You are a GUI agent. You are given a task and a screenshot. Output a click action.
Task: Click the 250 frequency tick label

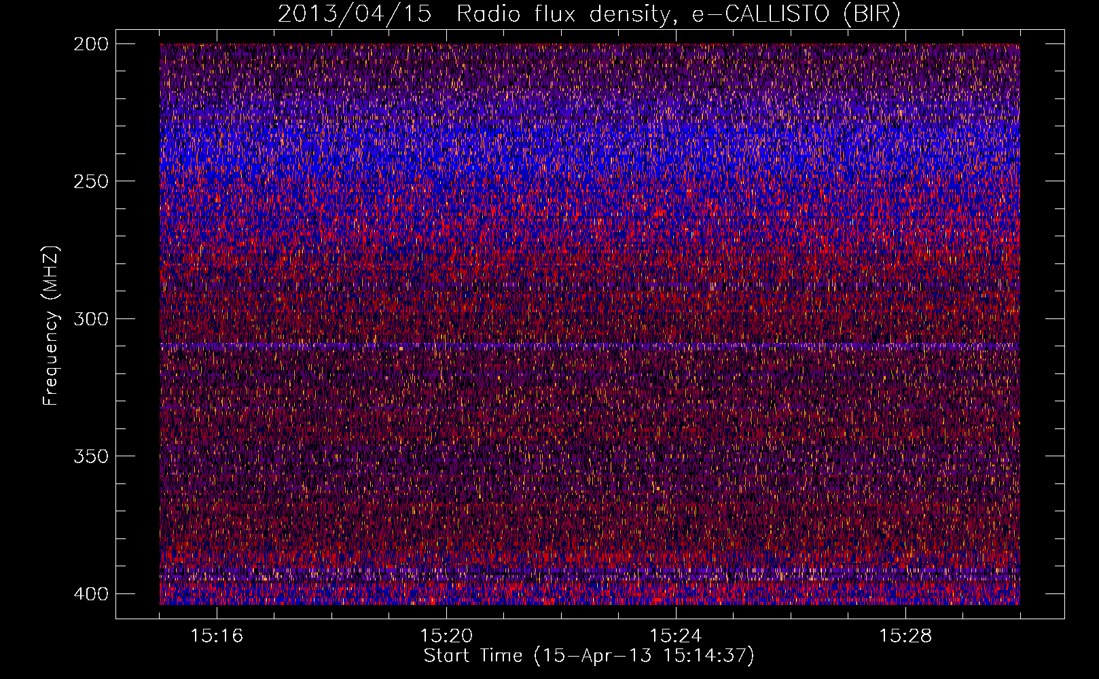(x=90, y=181)
